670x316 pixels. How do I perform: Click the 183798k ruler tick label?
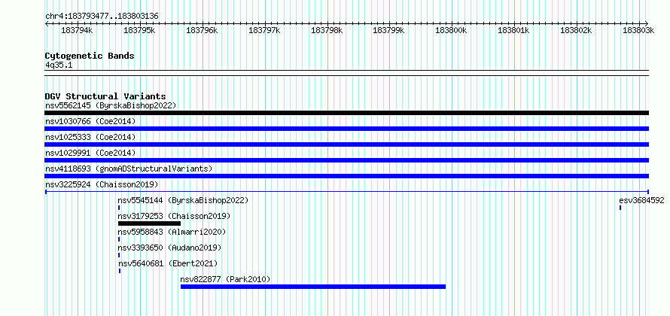[327, 31]
